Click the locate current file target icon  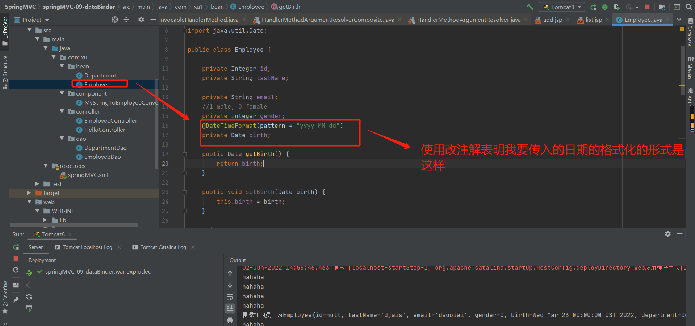click(115, 20)
